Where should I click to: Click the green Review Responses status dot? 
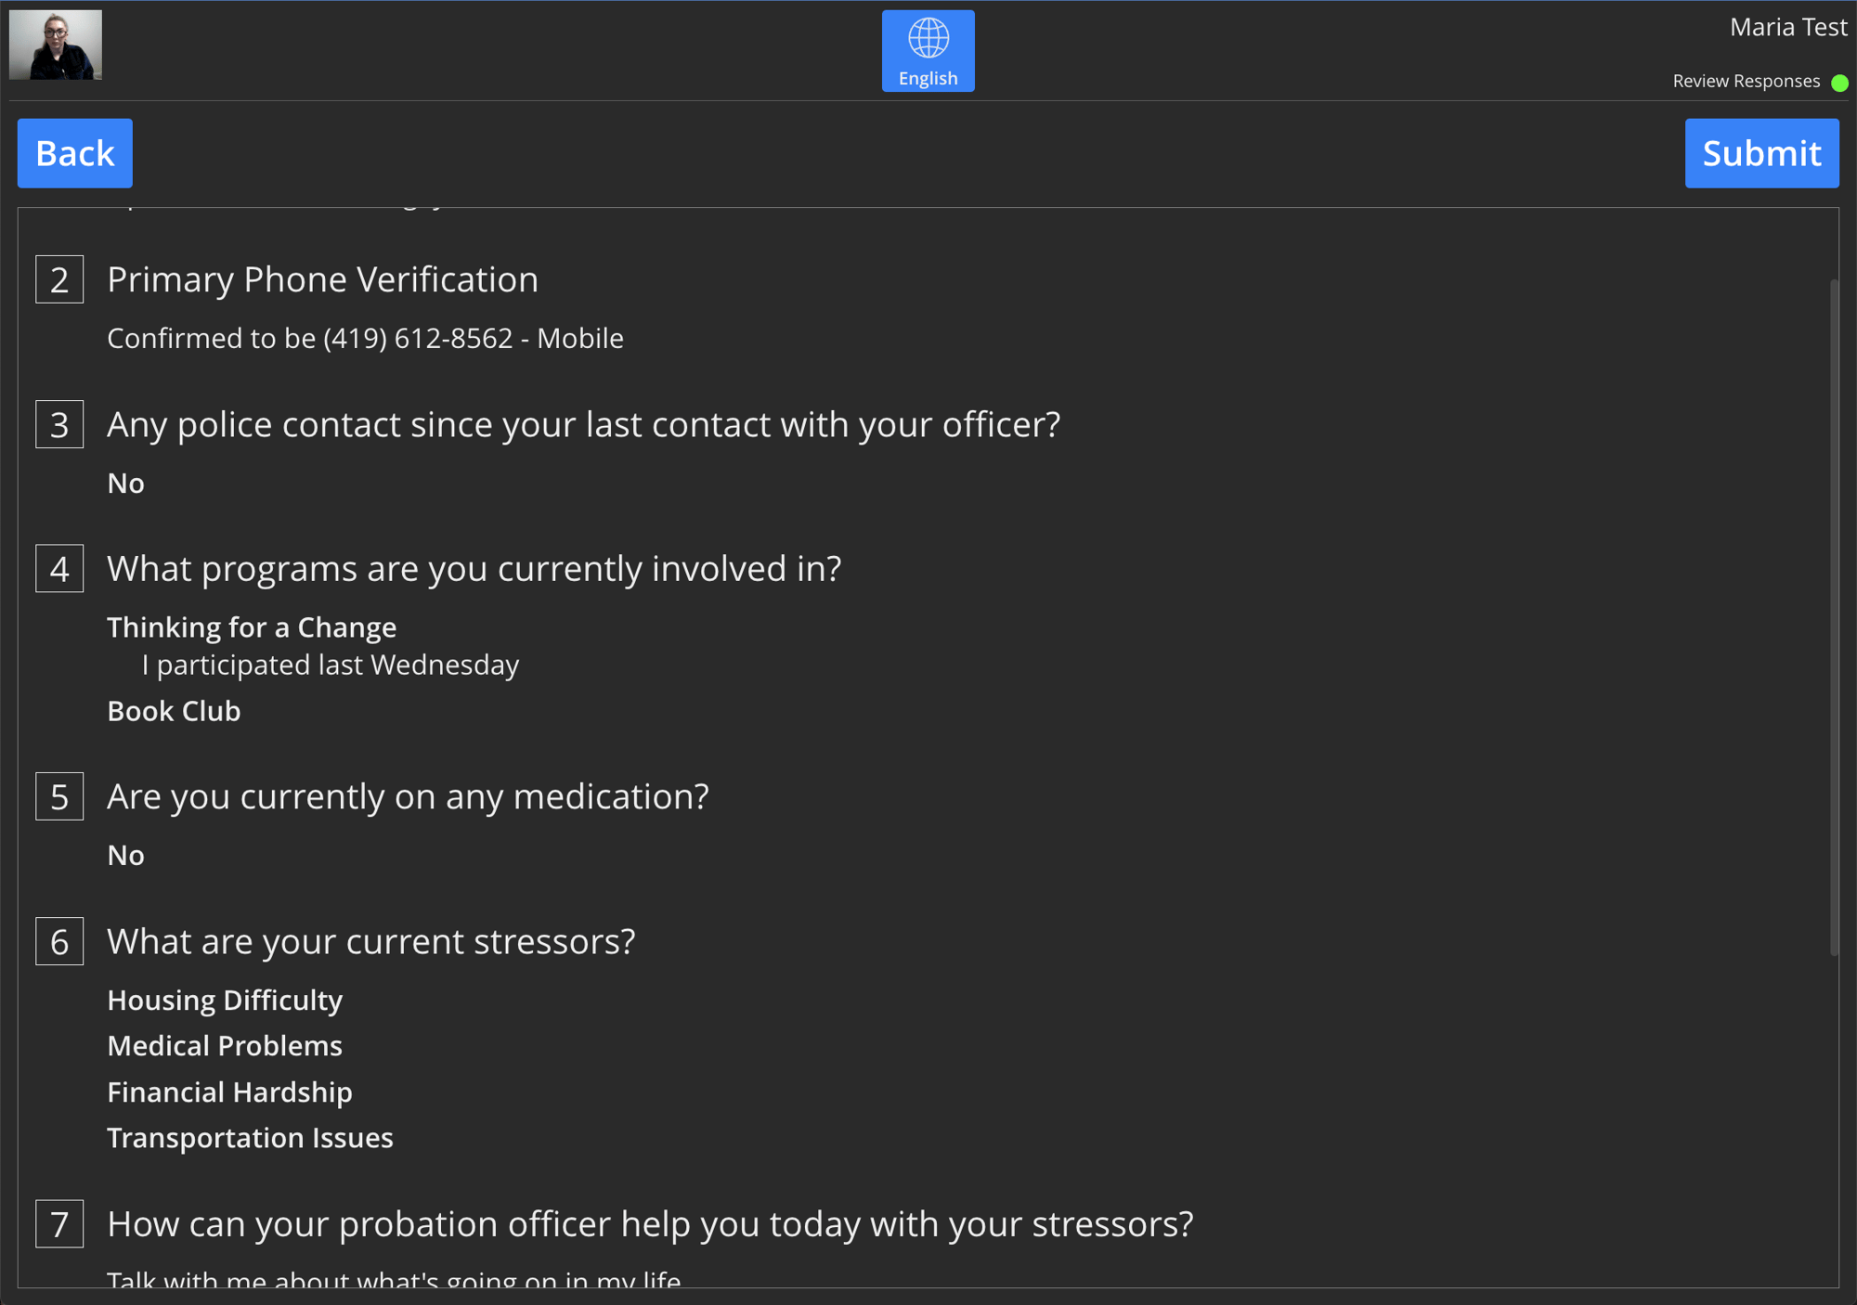pyautogui.click(x=1839, y=83)
